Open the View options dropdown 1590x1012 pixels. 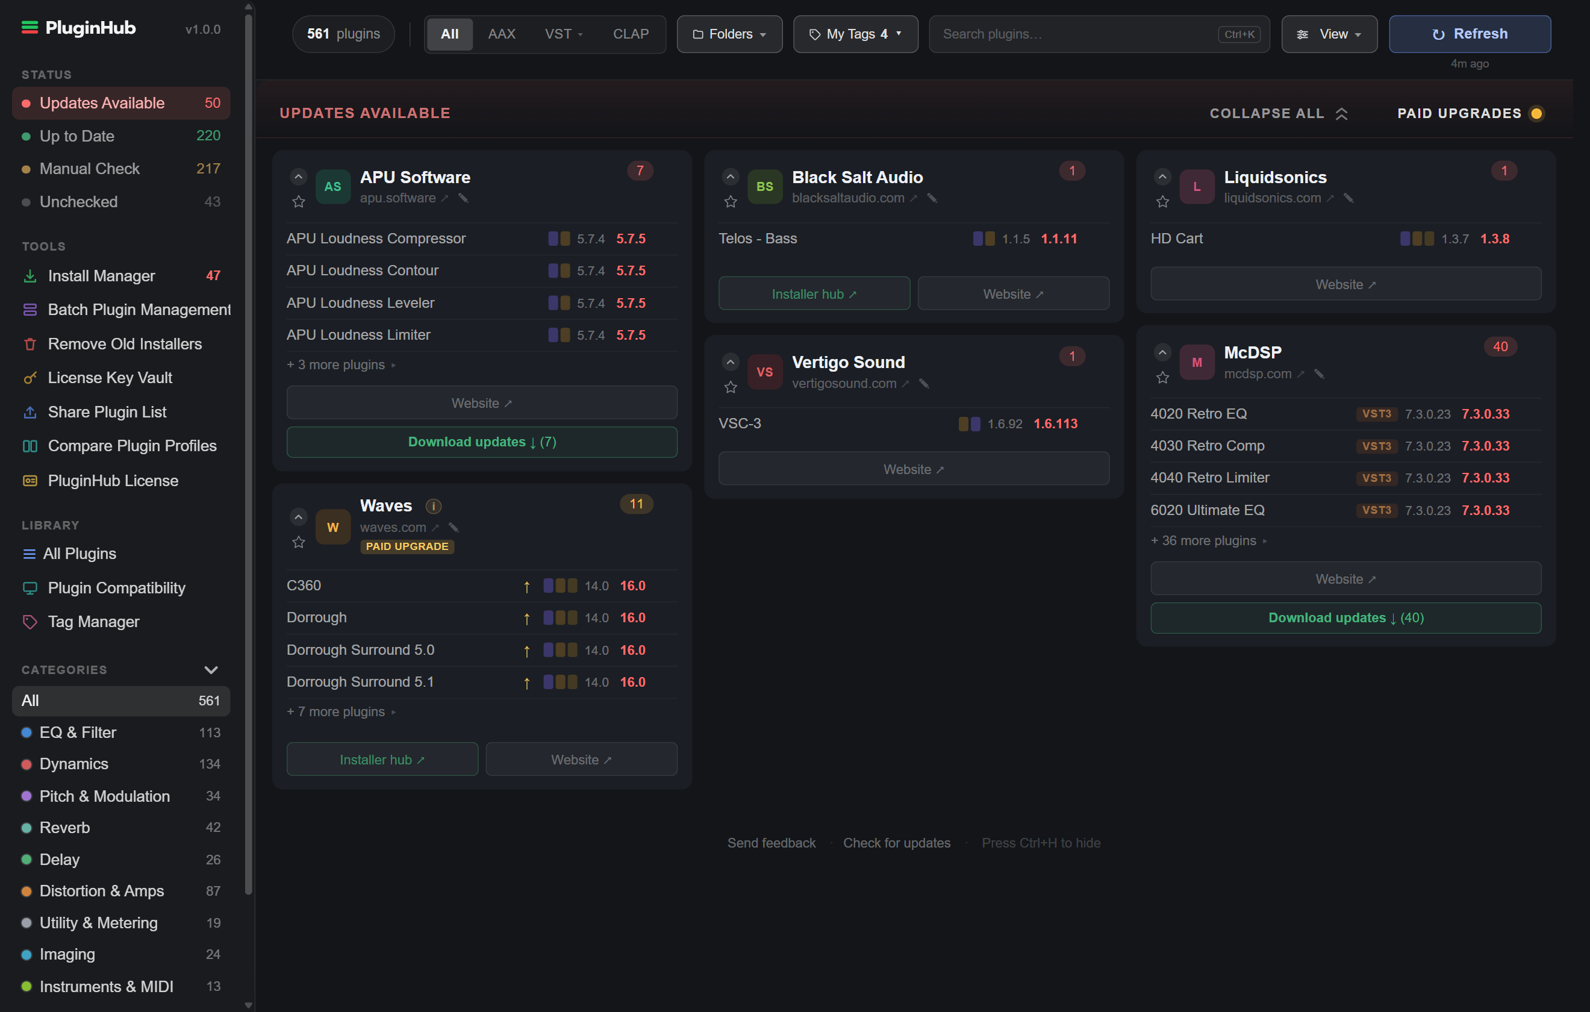pos(1329,34)
